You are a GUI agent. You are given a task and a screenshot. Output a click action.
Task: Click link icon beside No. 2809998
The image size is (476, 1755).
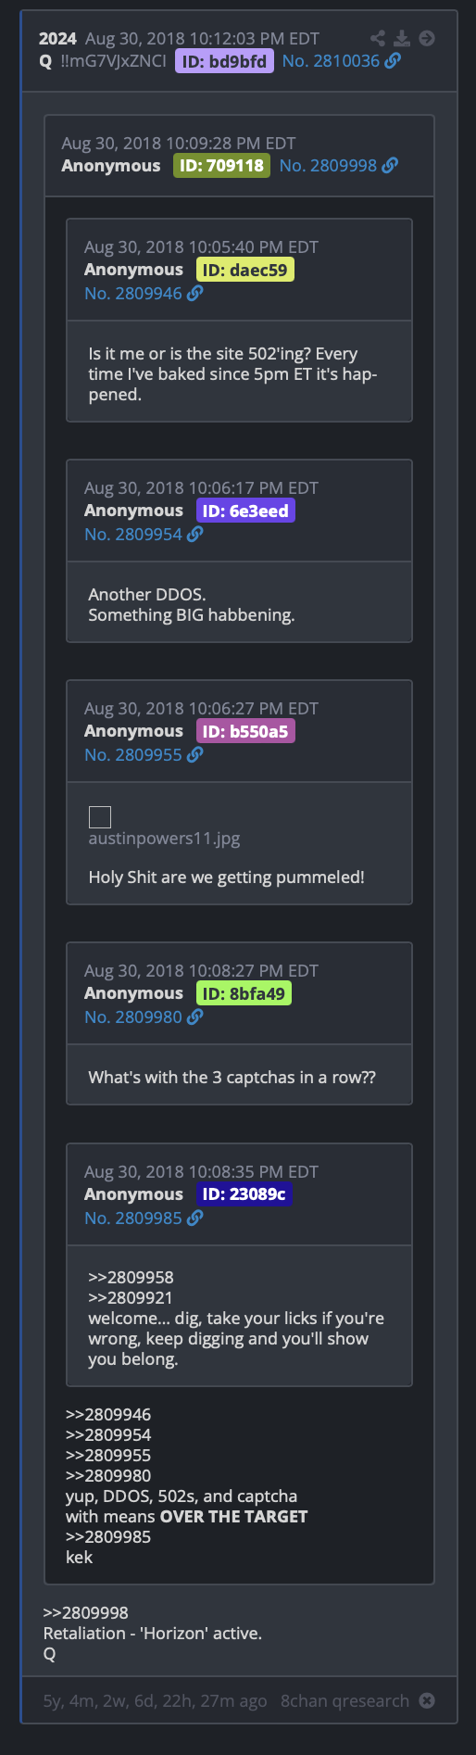(390, 165)
